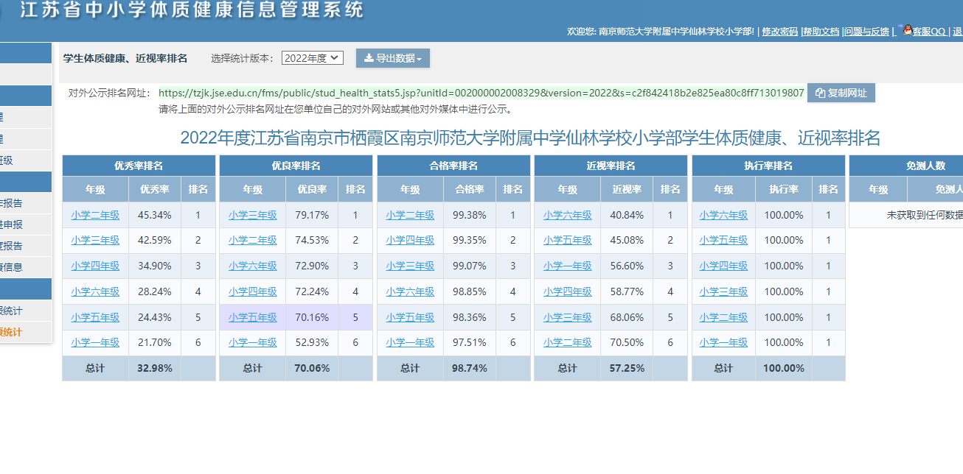Select the 57.25% total 近视率 value
This screenshot has height=474, width=963.
(x=627, y=368)
